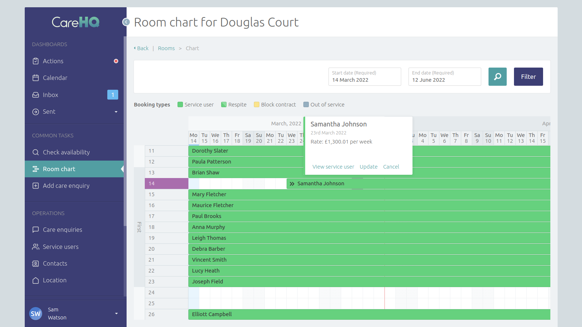Click the Sent arrow-circle icon
This screenshot has width=582, height=327.
click(x=36, y=112)
